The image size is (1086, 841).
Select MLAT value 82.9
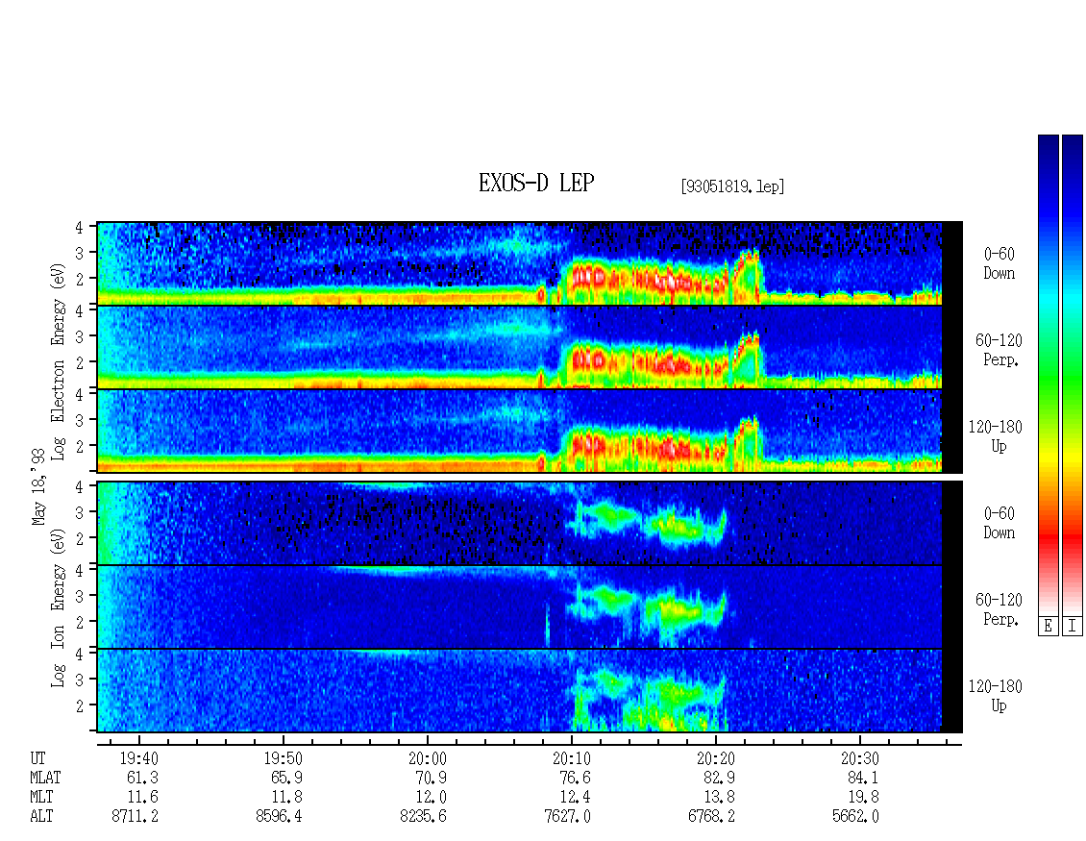point(719,778)
